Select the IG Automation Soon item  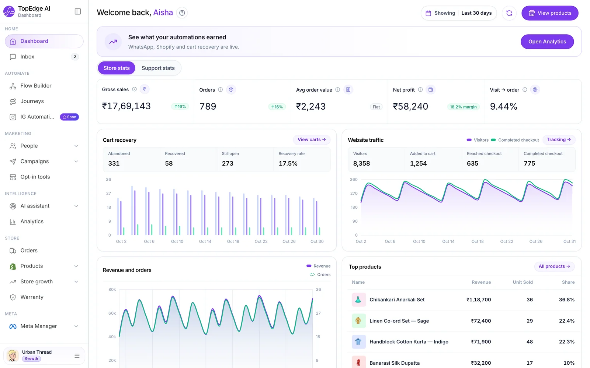click(44, 117)
